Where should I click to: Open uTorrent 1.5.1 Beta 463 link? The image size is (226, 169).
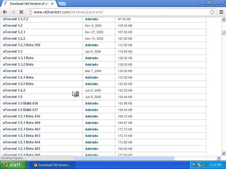(x=21, y=135)
